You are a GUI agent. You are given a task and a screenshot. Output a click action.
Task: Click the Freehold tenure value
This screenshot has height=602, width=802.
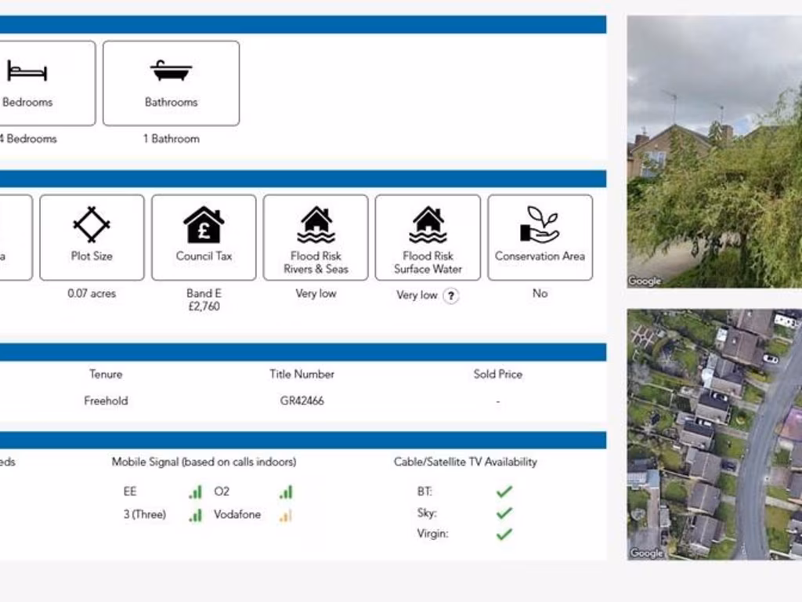(106, 401)
